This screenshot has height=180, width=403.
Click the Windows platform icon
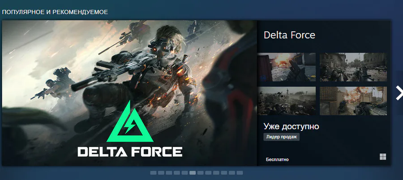(383, 157)
